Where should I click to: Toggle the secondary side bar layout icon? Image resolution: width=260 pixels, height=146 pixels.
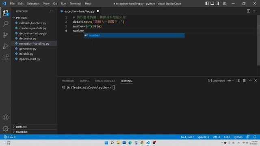[217, 4]
